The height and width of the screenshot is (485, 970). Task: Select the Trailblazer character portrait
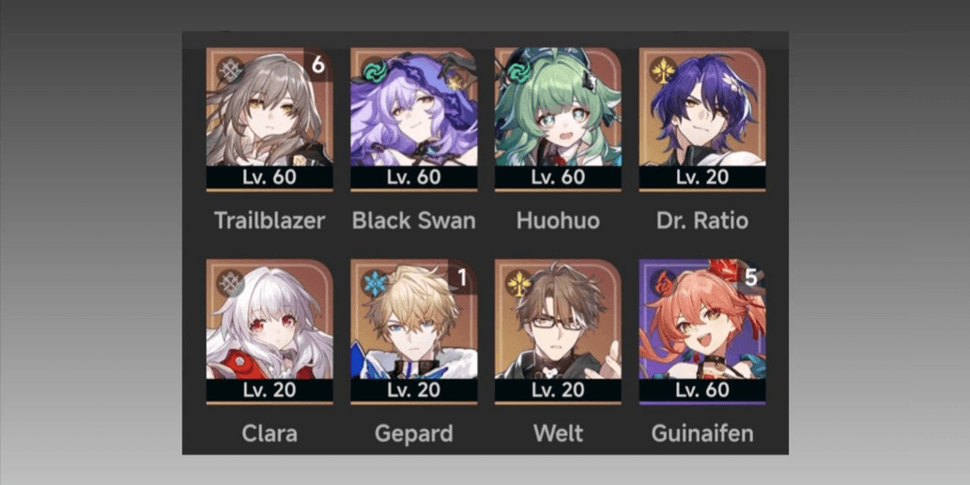click(x=269, y=118)
